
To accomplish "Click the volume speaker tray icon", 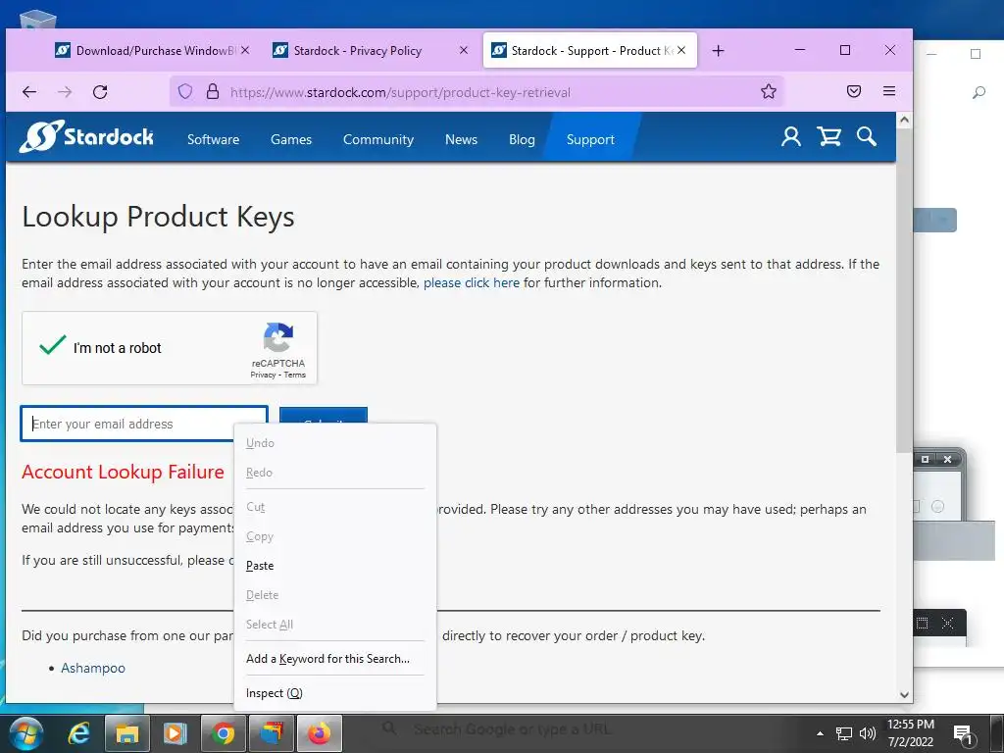I will (x=868, y=733).
